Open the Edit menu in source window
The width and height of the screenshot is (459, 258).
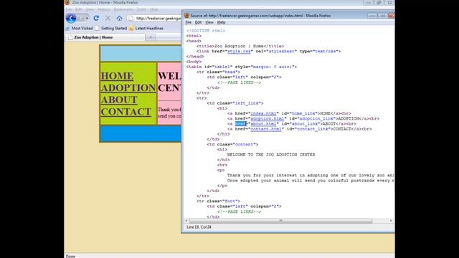tap(198, 22)
